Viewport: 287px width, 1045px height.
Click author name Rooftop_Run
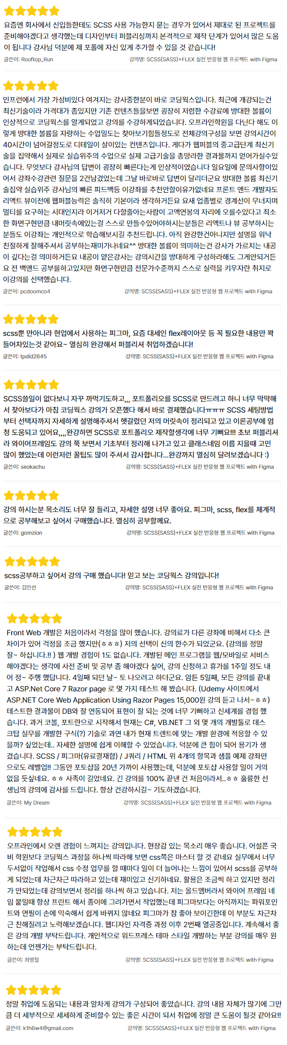point(37,59)
